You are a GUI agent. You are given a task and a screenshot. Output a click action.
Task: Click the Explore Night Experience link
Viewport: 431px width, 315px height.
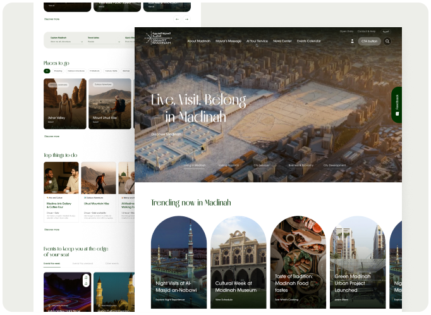click(170, 300)
